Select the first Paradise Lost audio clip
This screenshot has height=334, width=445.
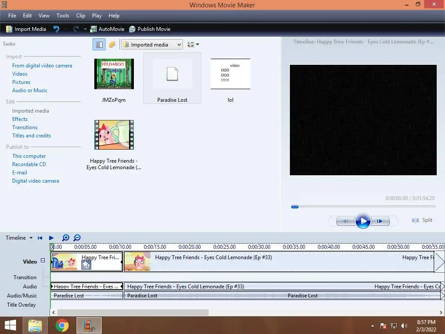pos(87,296)
